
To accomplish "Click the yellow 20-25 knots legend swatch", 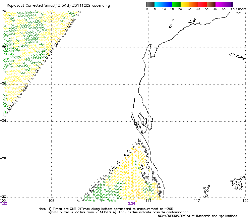I will 185,4.
